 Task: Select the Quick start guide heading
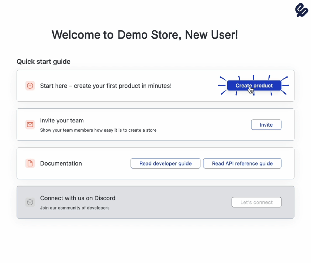pos(43,62)
